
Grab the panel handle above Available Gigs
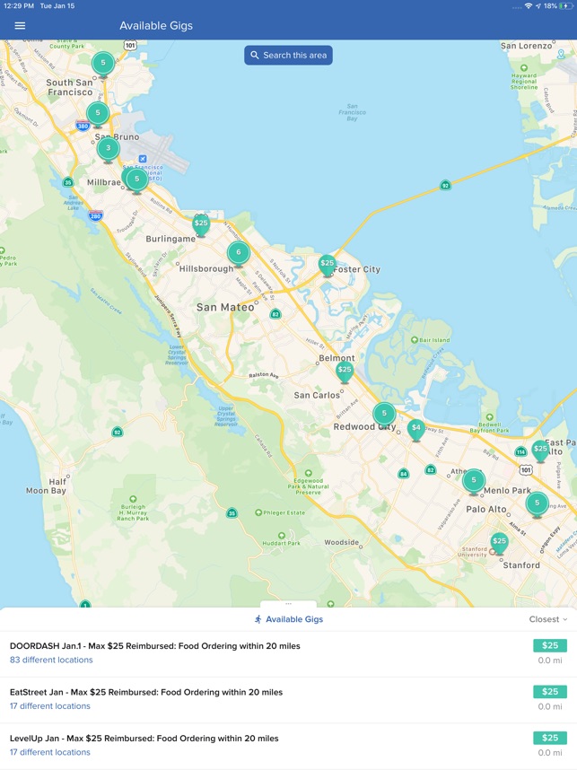click(288, 604)
